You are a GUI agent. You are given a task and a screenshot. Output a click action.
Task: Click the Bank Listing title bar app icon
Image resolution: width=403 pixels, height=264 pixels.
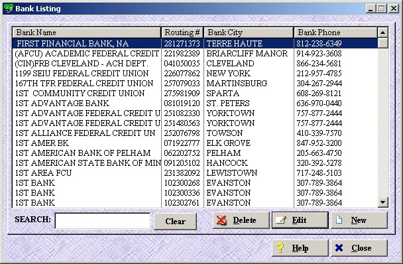(9, 9)
